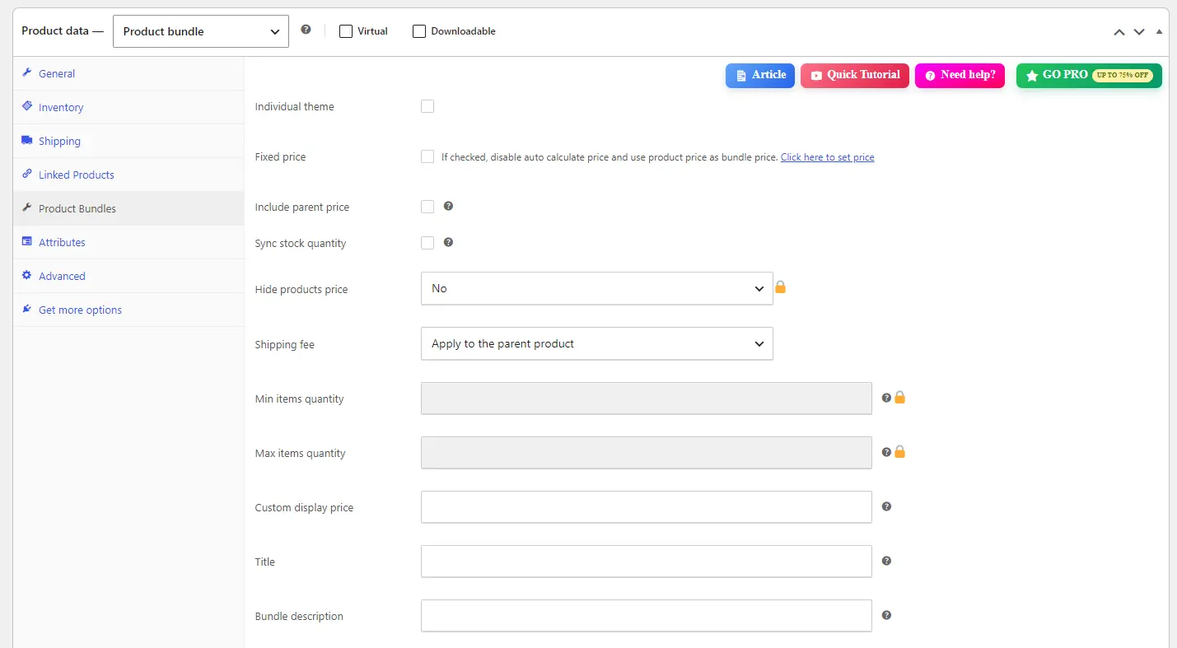Click the GO PRO upgrade button
The height and width of the screenshot is (648, 1177).
click(x=1089, y=75)
